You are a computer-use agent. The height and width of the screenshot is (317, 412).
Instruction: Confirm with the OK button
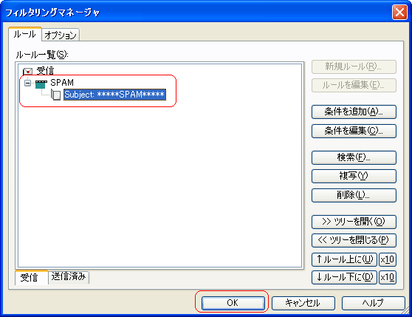point(233,303)
